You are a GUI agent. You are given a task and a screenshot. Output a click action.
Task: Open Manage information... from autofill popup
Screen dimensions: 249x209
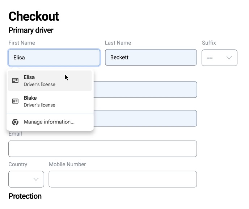coord(49,122)
